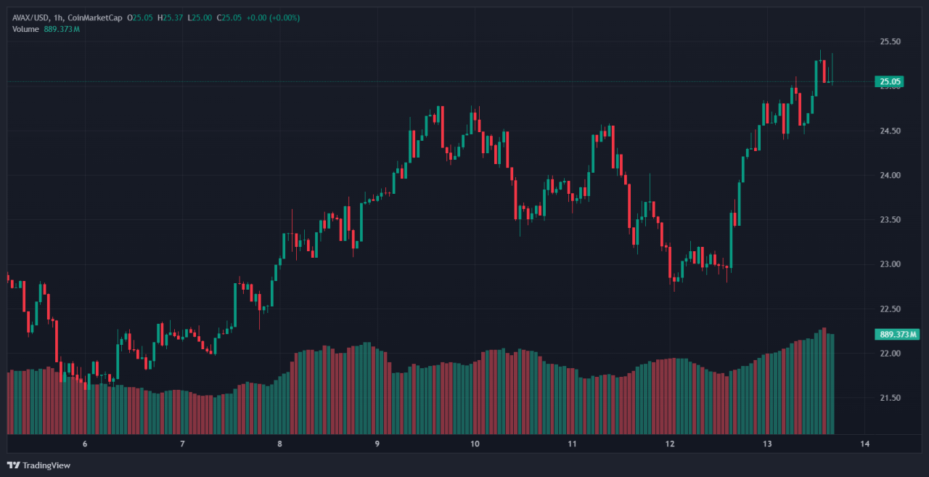Select the green 25.05 current price tag
The image size is (929, 477).
pyautogui.click(x=889, y=82)
